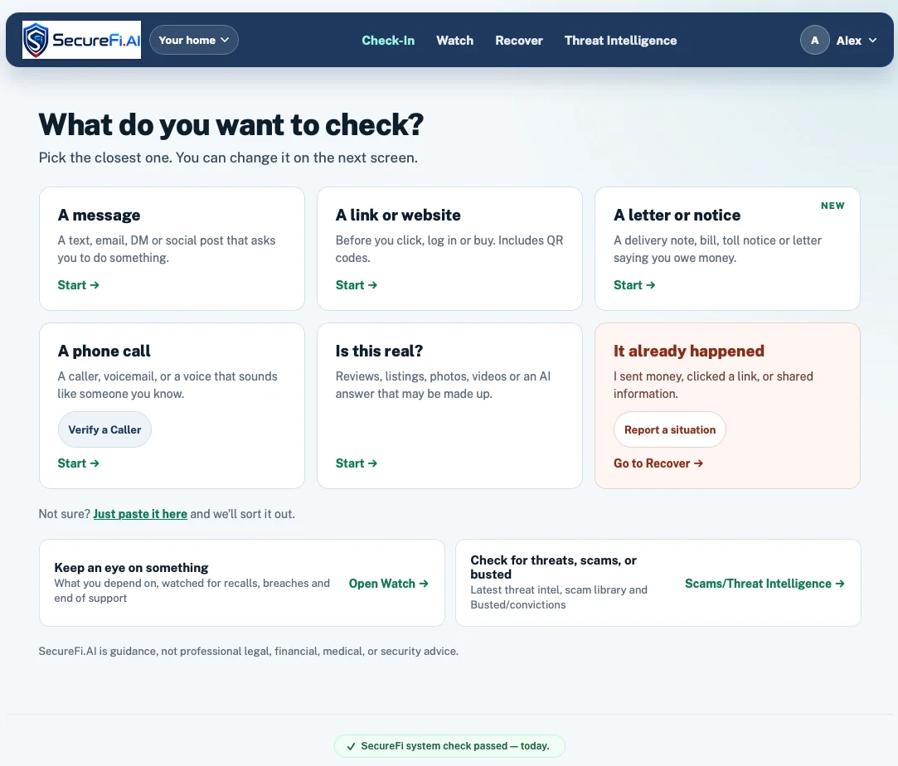Click the What do you want to check? title
The width and height of the screenshot is (898, 766).
pos(231,125)
